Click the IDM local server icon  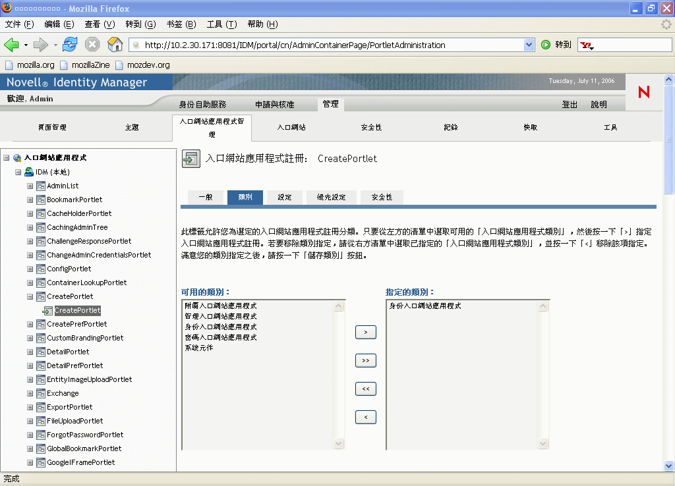(29, 172)
